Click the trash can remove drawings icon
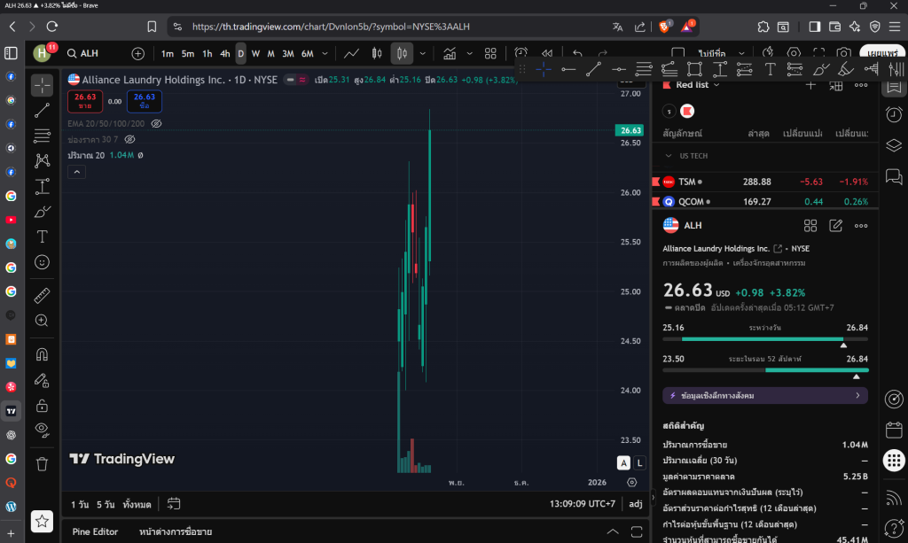908x543 pixels. [42, 463]
